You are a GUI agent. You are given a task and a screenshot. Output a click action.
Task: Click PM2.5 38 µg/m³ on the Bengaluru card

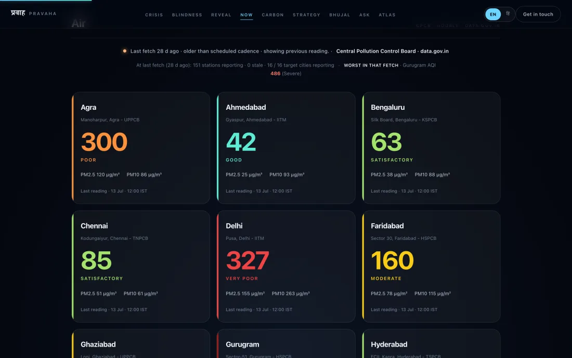[389, 175]
